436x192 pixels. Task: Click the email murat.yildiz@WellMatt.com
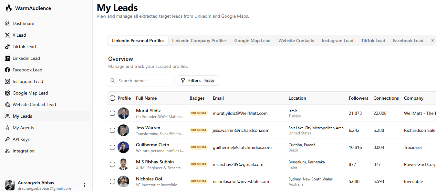tap(240, 113)
